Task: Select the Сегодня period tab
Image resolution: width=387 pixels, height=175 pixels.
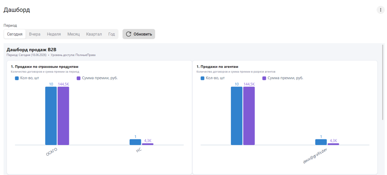Action: (15, 34)
